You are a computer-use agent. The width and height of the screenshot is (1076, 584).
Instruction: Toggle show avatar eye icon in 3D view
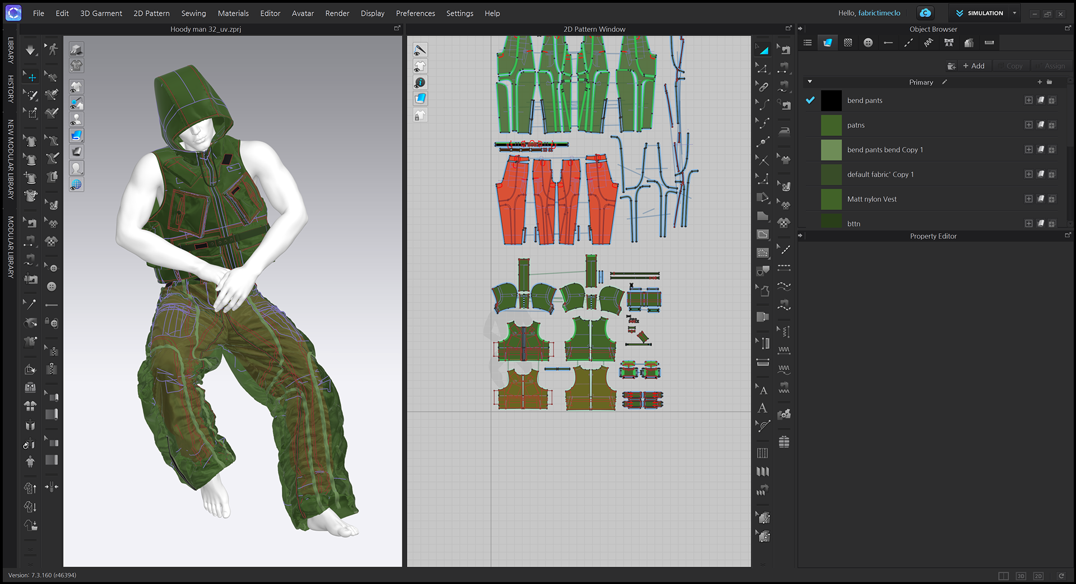point(77,119)
